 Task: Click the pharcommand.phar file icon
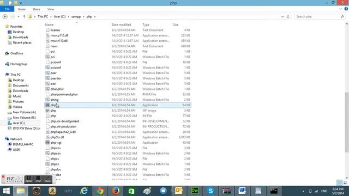point(47,94)
